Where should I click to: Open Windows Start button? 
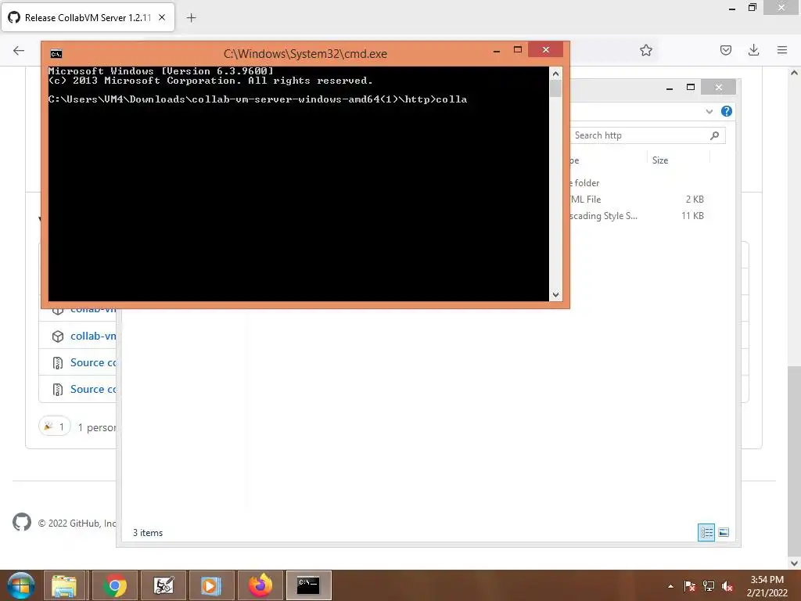pos(20,585)
